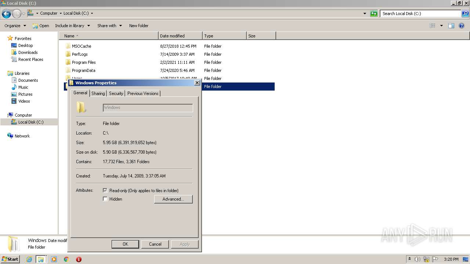
Task: Expand the Computer breadcrumb arrow
Action: (61, 13)
